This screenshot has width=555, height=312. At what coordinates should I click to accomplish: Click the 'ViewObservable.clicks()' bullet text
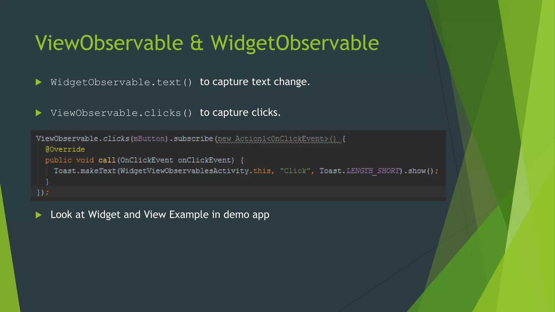point(121,113)
